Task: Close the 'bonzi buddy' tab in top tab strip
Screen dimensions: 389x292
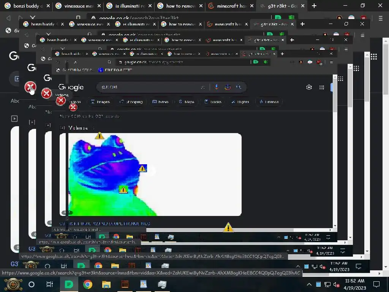Action: click(x=48, y=6)
